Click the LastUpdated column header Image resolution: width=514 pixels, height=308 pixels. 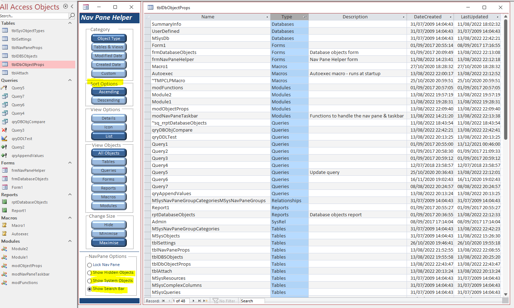[x=474, y=17]
